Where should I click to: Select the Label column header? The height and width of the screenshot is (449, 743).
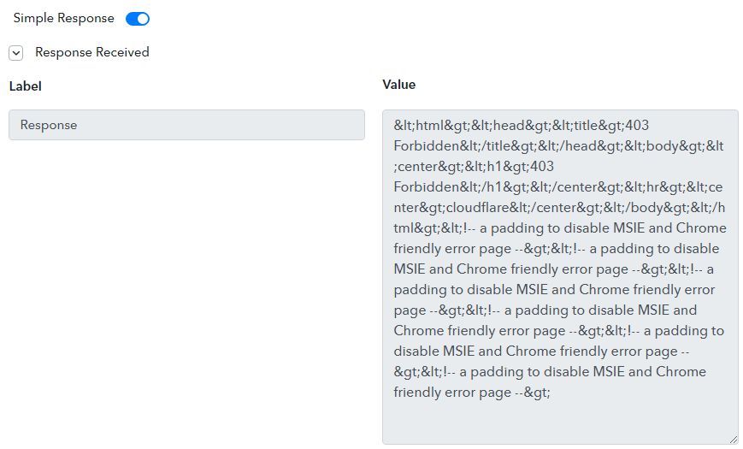pos(25,86)
